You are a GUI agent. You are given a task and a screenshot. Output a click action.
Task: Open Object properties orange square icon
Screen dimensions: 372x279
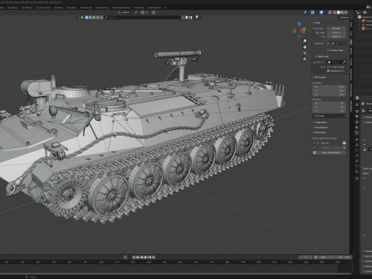tap(357, 139)
